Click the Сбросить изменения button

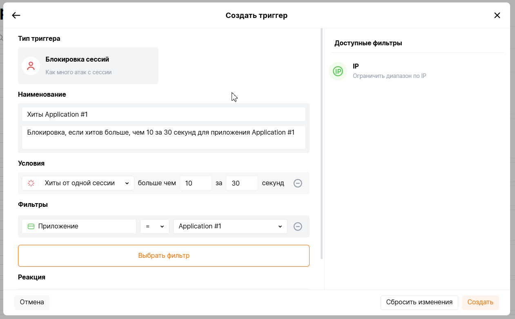coord(419,302)
